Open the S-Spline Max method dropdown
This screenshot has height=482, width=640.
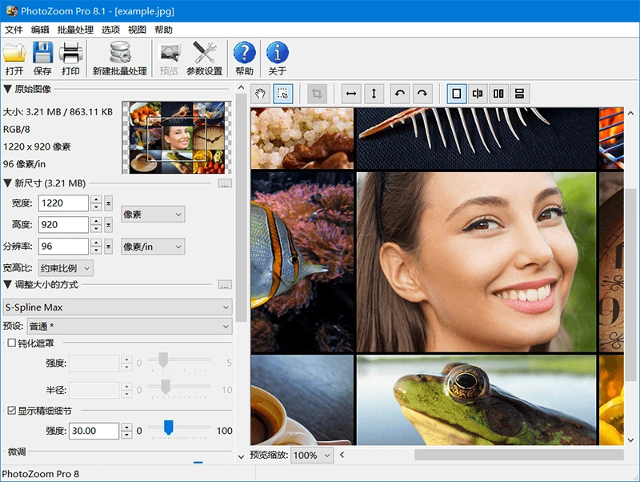coord(118,307)
